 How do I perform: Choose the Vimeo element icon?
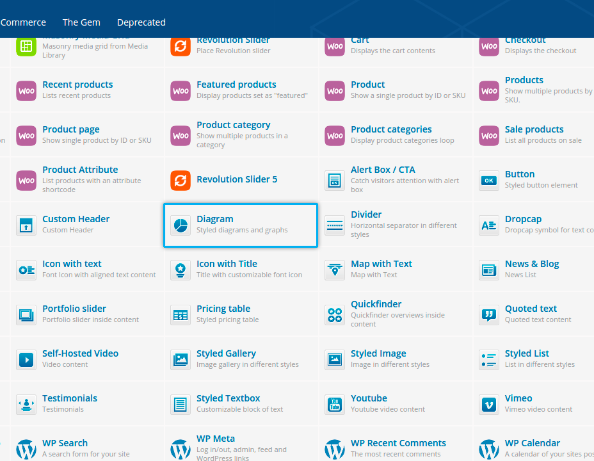489,405
